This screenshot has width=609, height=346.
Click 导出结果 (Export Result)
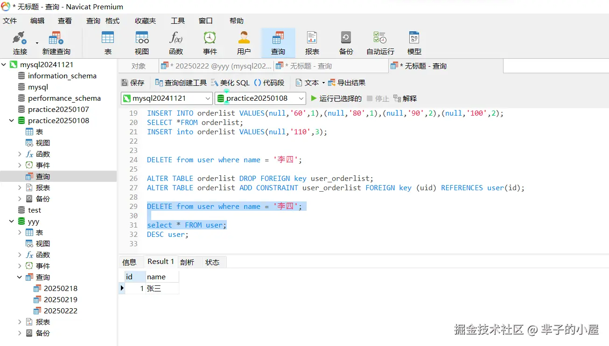[347, 83]
